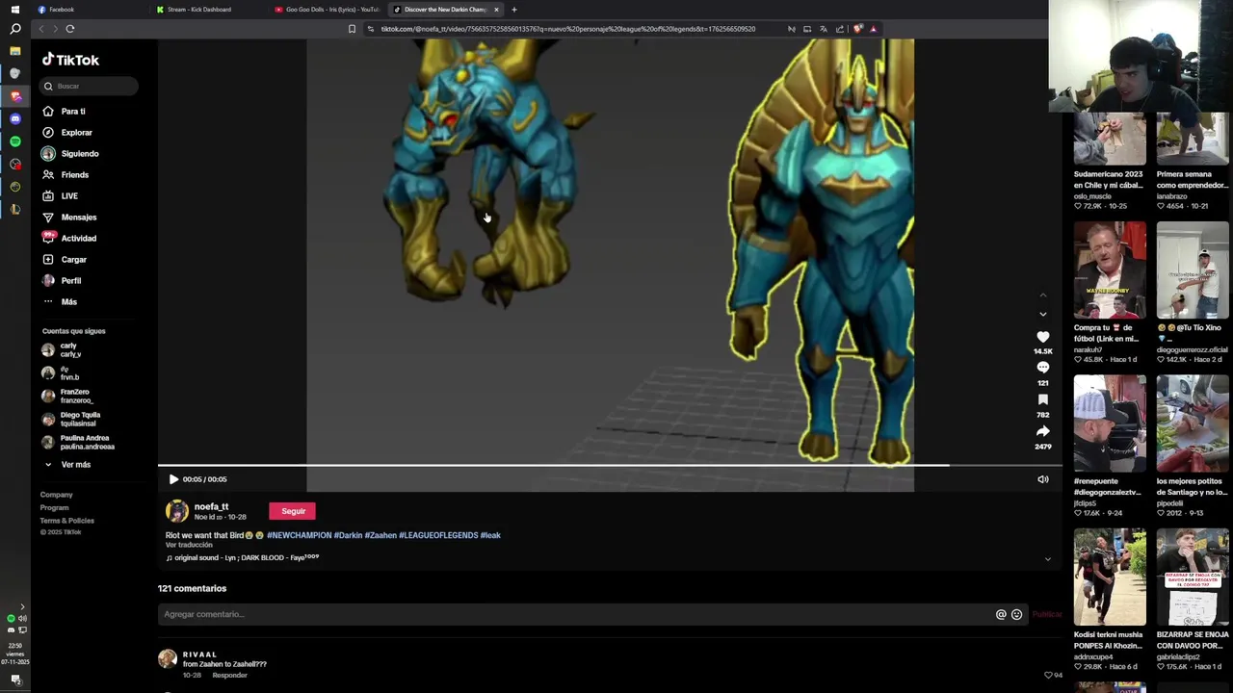Image resolution: width=1233 pixels, height=693 pixels.
Task: Click the #Zaahen hashtag
Action: [x=380, y=535]
